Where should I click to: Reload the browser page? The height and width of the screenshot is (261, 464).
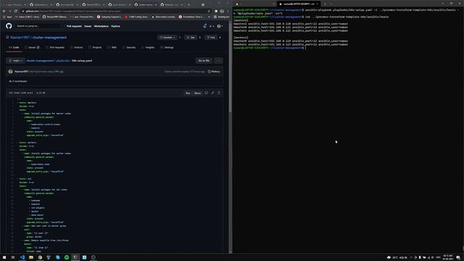16,11
